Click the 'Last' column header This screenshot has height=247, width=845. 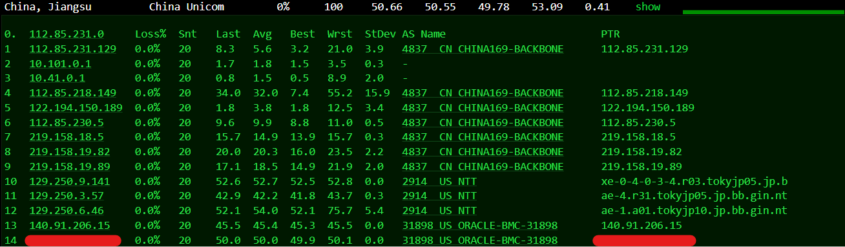[x=228, y=34]
